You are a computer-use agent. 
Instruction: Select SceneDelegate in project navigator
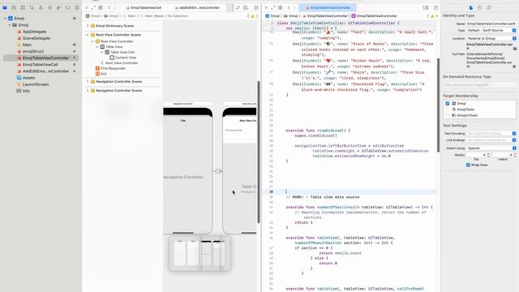tap(36, 38)
